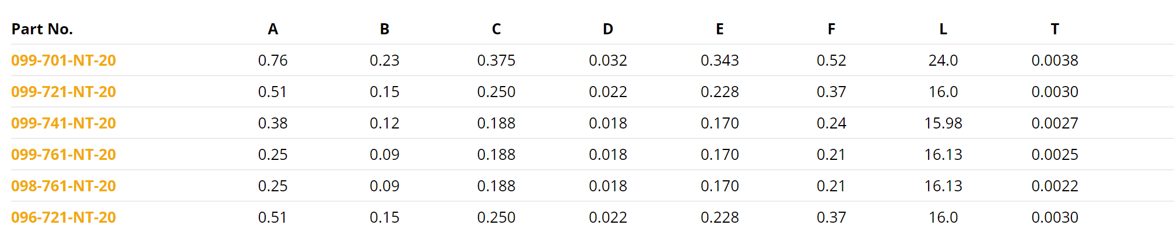
Task: Click column header A
Action: click(x=273, y=29)
